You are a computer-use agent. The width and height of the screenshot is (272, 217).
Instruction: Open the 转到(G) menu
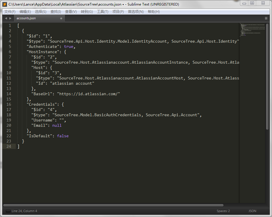pyautogui.click(x=87, y=12)
